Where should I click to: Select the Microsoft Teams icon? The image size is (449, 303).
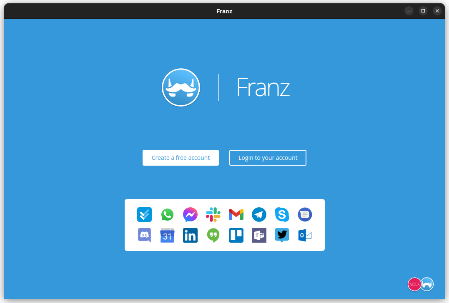259,235
